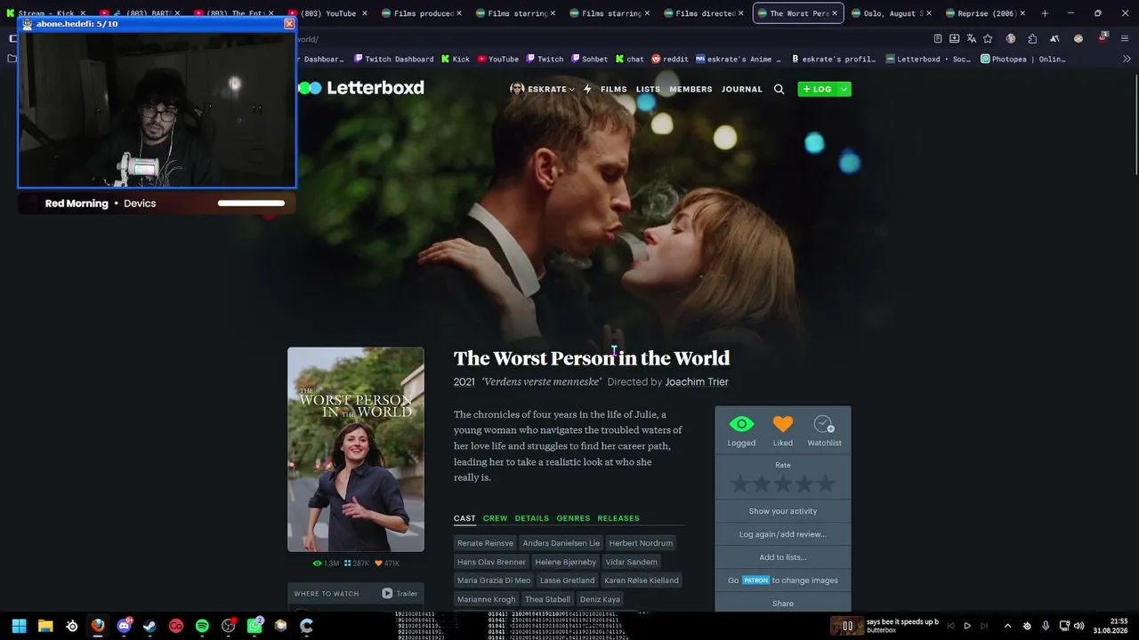Open a new browser tab
1139x640 pixels.
coord(1045,13)
